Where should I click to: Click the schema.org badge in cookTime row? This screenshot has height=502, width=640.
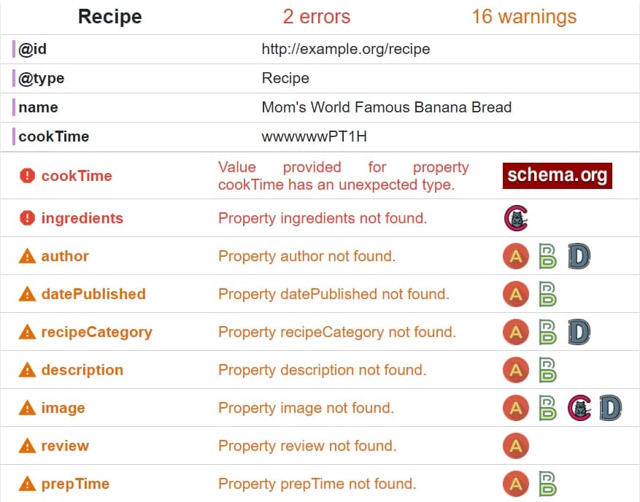coord(557,176)
